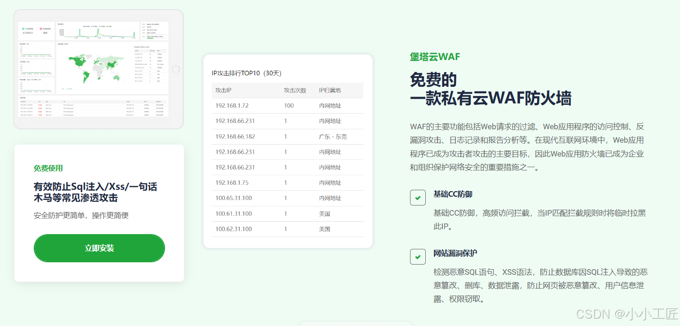Click the text 安全防护更简单，操作更简便
This screenshot has height=326, width=680.
pyautogui.click(x=81, y=216)
